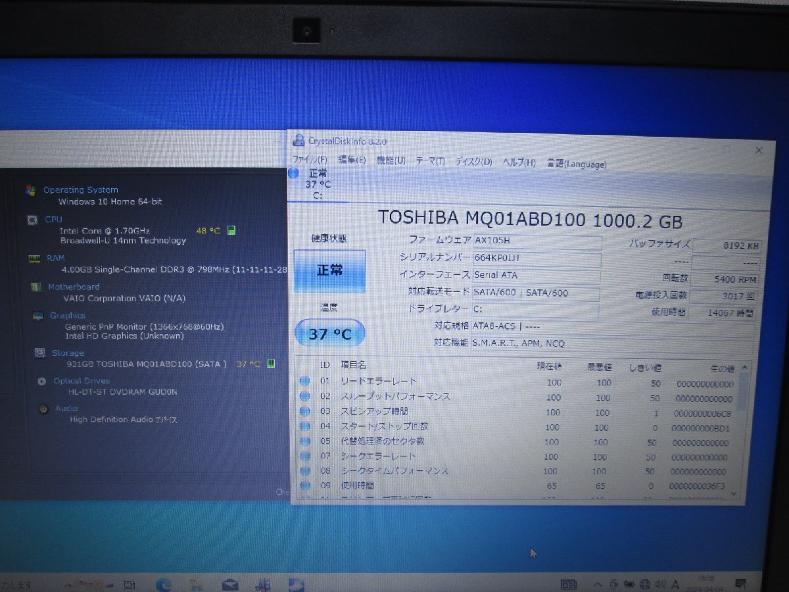The height and width of the screenshot is (592, 789).
Task: Click the CPU chip icon in Speccy
Action: click(32, 219)
